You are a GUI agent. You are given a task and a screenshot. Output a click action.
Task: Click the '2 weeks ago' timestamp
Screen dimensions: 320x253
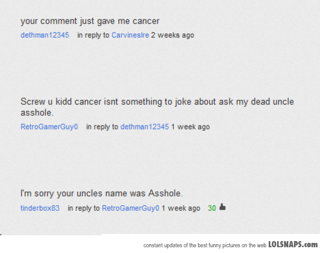pos(173,35)
